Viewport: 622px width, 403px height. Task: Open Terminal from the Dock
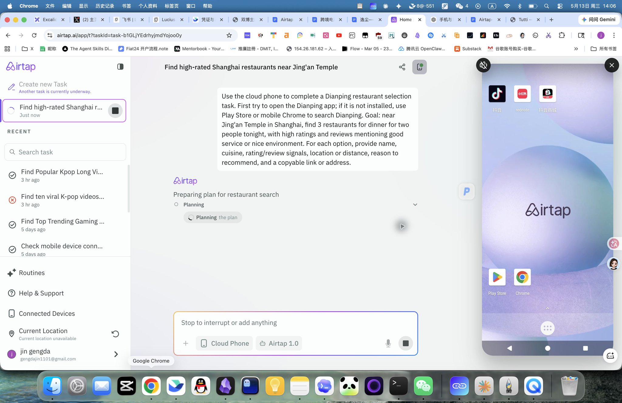pyautogui.click(x=398, y=386)
